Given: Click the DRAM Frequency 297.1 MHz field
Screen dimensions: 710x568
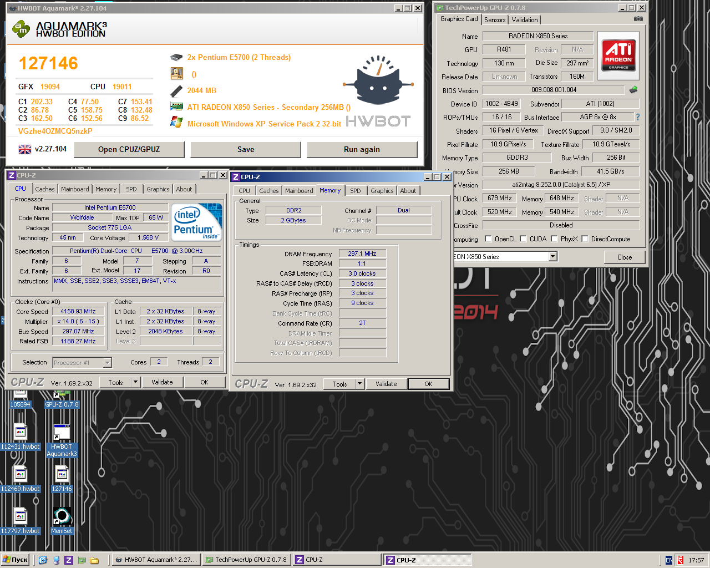Looking at the screenshot, I should 362,253.
